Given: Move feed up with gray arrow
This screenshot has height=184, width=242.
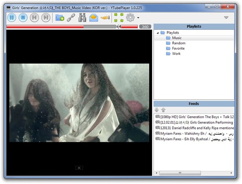Looking at the screenshot, I should 163,110.
